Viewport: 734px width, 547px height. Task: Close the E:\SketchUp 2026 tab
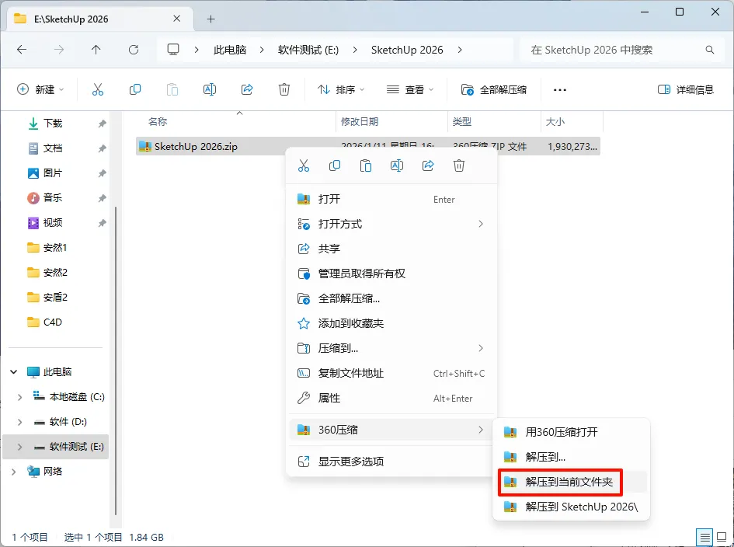(176, 19)
